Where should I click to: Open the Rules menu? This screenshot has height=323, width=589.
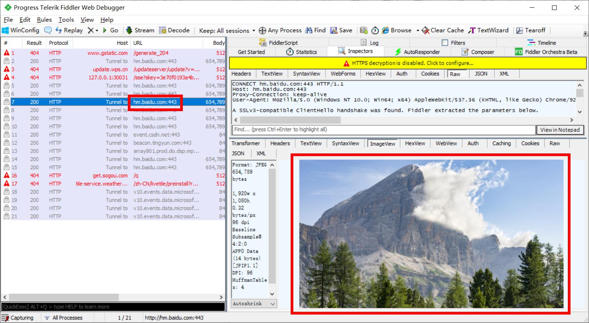(44, 20)
